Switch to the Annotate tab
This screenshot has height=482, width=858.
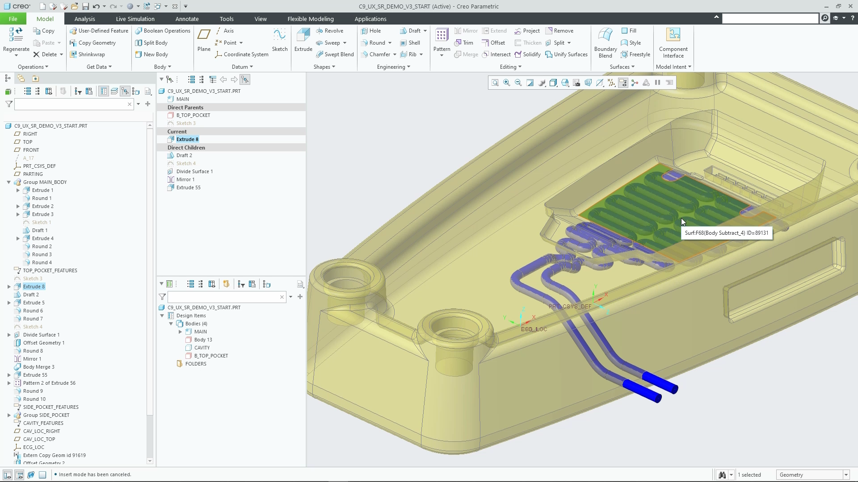187,19
